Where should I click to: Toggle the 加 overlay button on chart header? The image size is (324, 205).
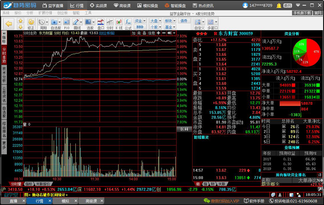tap(133, 33)
